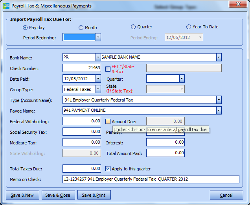Click the Save & Print button
Image resolution: width=250 pixels, height=205 pixels.
pos(94,195)
